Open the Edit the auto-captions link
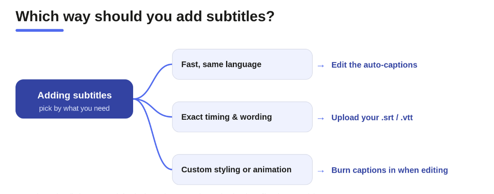Image resolution: width=494 pixels, height=194 pixels. coord(374,65)
